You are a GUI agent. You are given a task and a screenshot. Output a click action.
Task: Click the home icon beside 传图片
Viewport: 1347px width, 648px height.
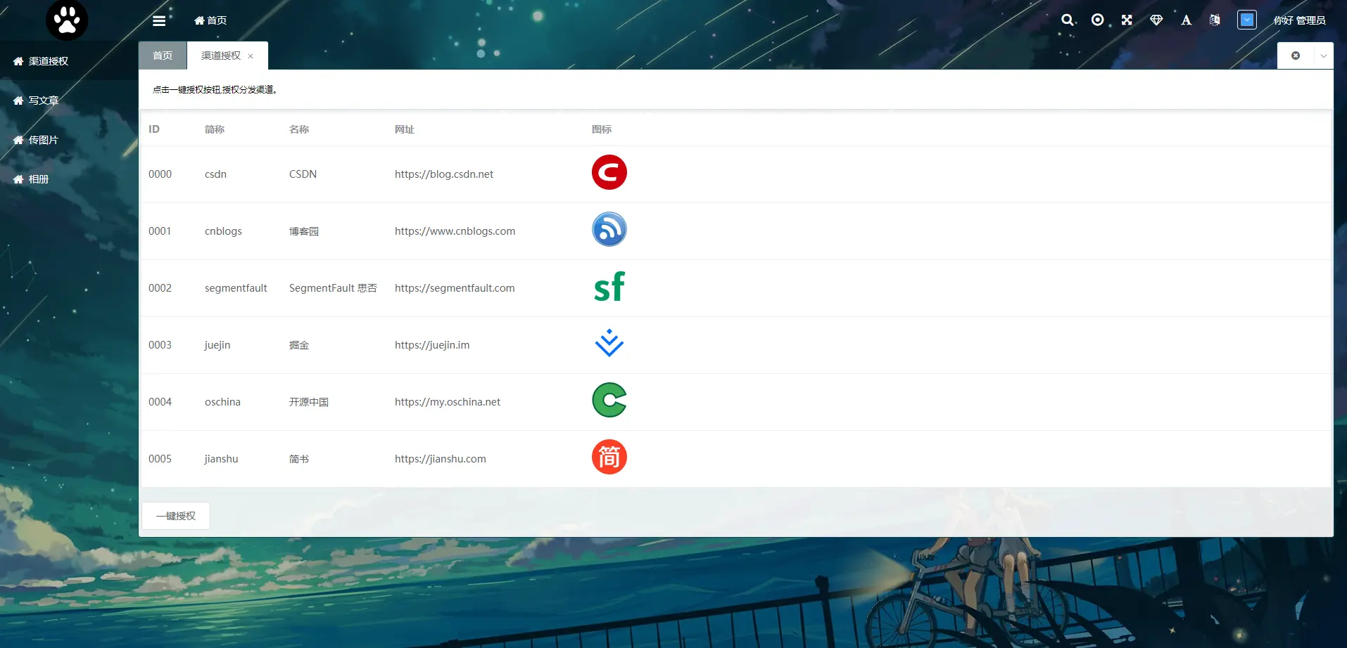[x=18, y=140]
